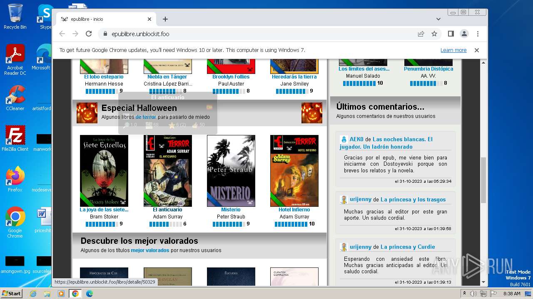The image size is (533, 299).
Task: Open the Misterio book cover
Action: [x=231, y=171]
